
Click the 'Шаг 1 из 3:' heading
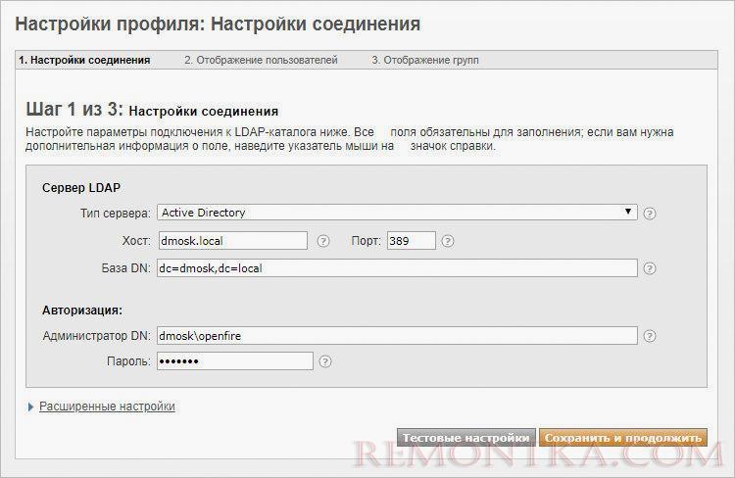(x=74, y=109)
